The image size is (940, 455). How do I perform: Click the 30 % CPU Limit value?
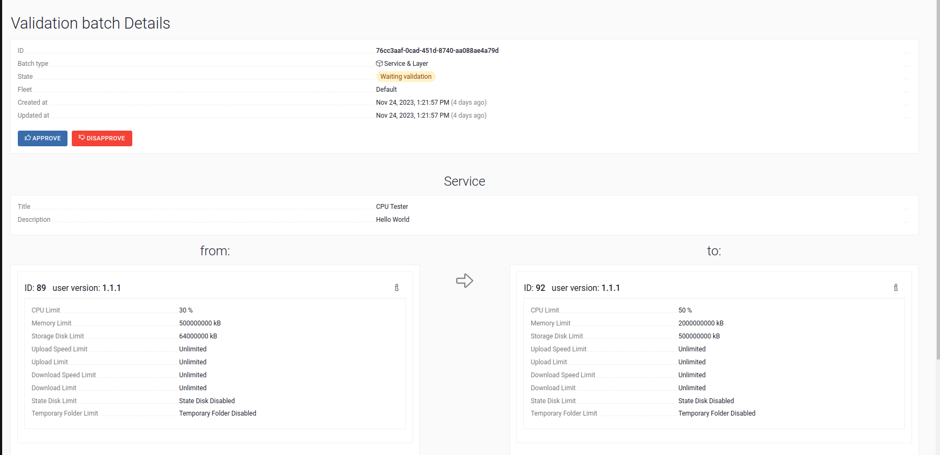point(186,310)
